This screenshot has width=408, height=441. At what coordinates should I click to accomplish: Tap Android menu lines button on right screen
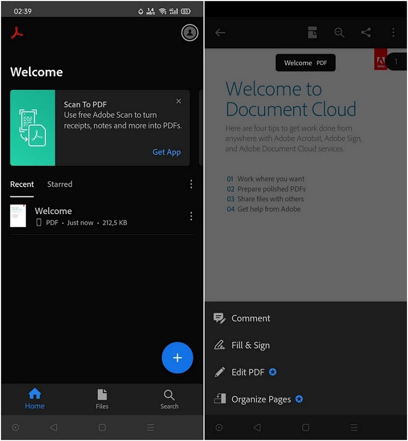(x=354, y=428)
